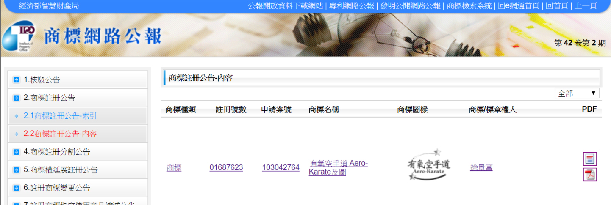The height and width of the screenshot is (205, 611).
Task: Click arrow icon beside 5.商標權延展註冊公告
Action: pyautogui.click(x=17, y=170)
